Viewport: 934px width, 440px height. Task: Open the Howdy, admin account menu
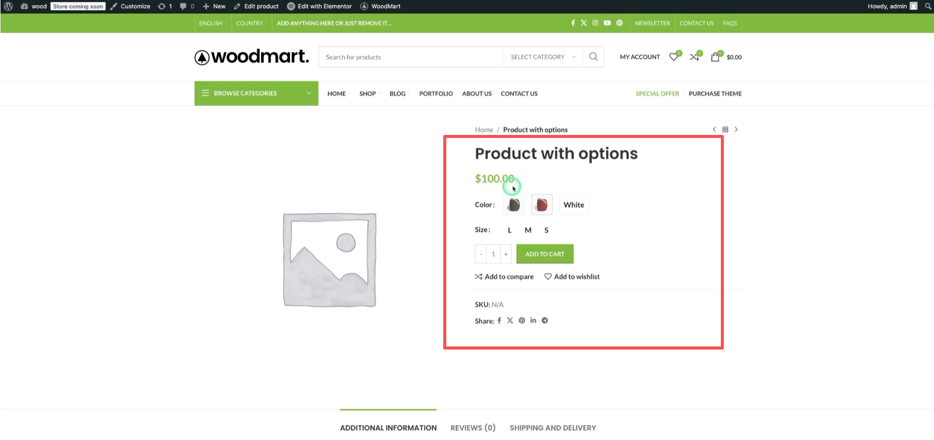click(x=892, y=6)
